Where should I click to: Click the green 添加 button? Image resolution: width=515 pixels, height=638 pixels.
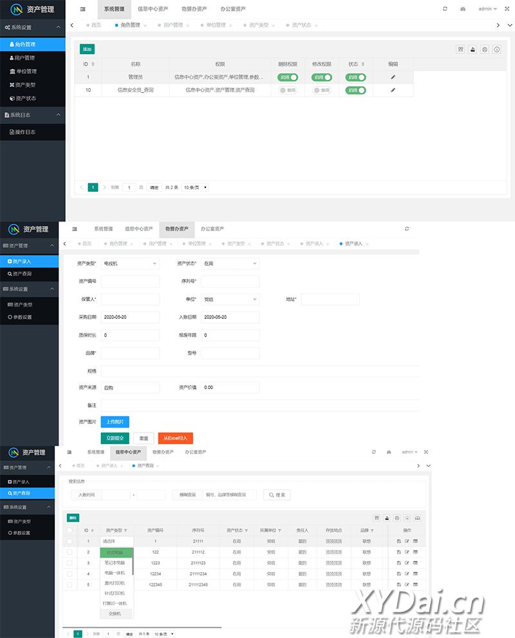click(x=87, y=49)
